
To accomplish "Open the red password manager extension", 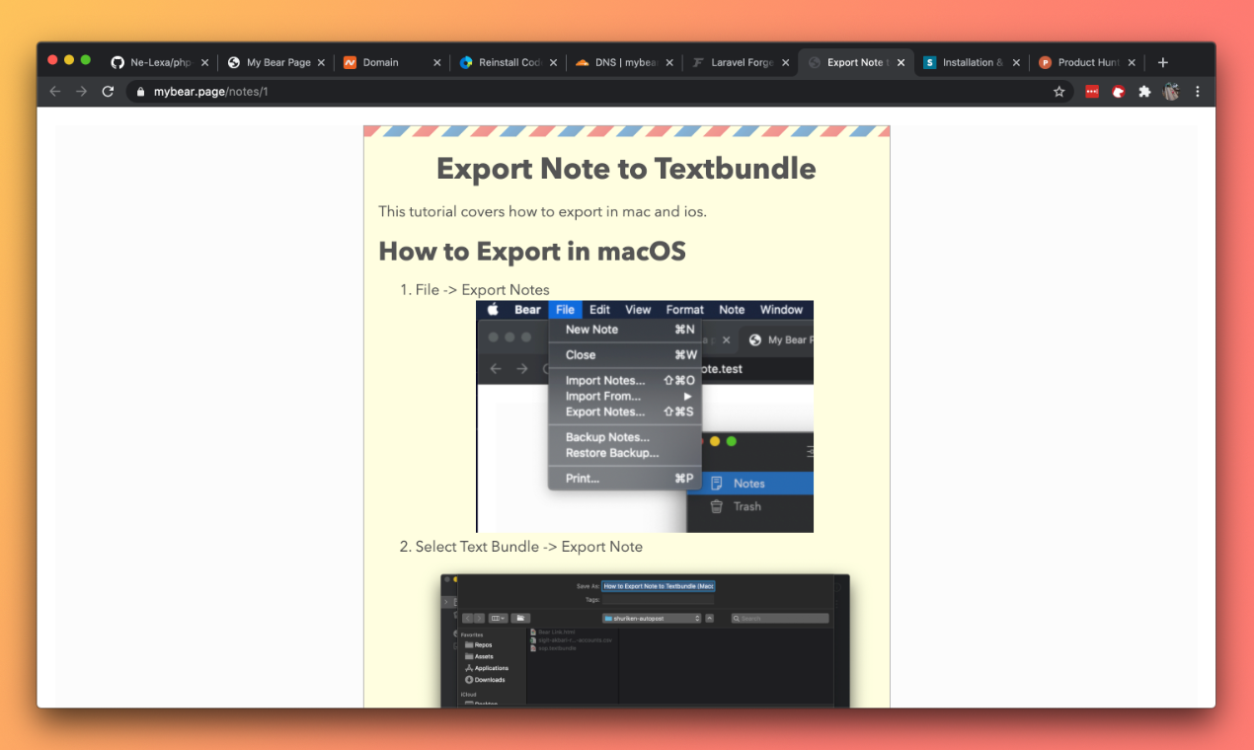I will pos(1092,92).
